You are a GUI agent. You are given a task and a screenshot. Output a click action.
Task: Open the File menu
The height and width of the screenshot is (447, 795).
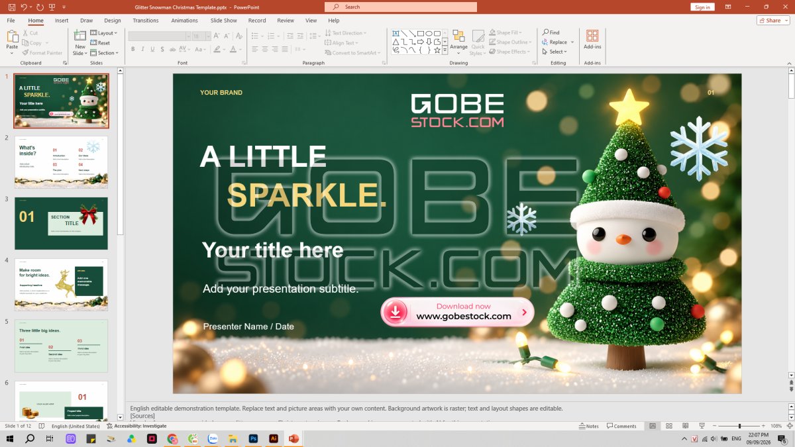11,21
